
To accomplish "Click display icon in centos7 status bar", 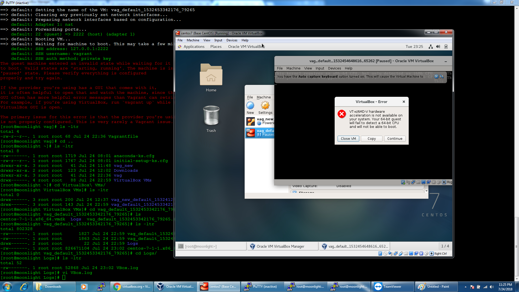I will [x=411, y=254].
